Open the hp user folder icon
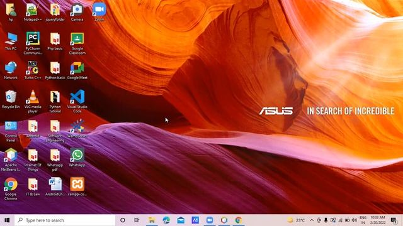The image size is (403, 226). point(11,13)
